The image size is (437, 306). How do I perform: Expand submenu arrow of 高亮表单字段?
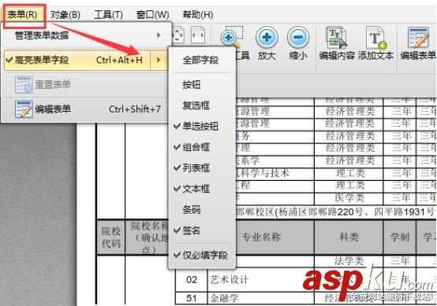click(159, 60)
